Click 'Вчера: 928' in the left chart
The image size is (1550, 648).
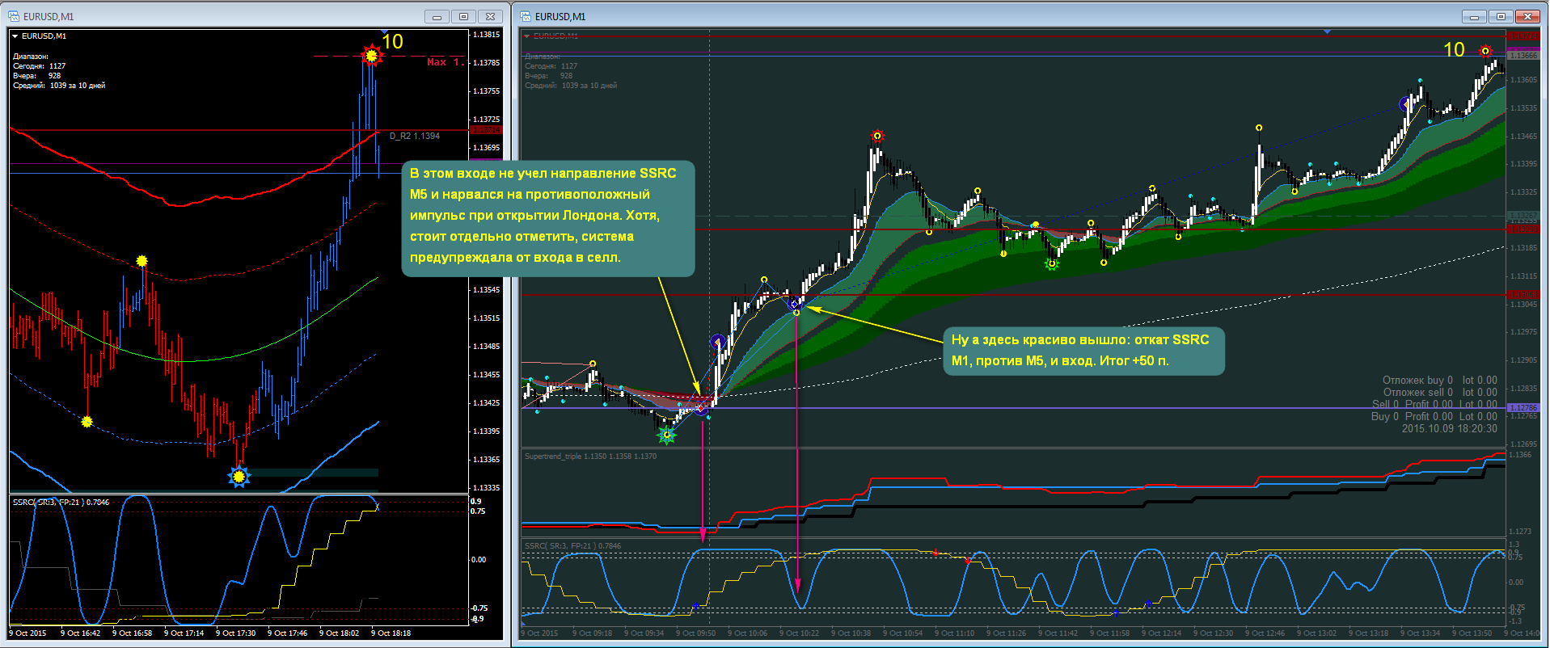coord(37,76)
